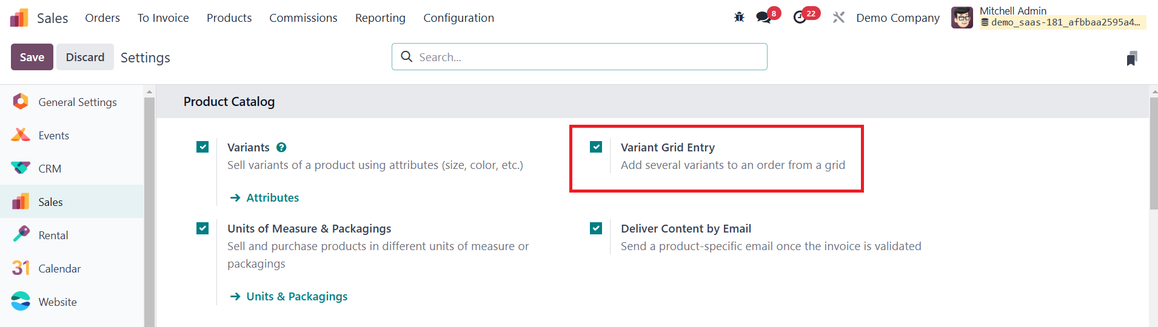Open the Reporting menu
The image size is (1158, 327).
[x=380, y=18]
